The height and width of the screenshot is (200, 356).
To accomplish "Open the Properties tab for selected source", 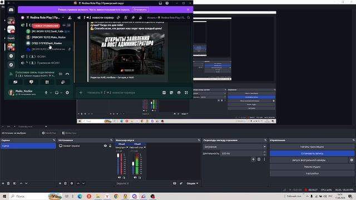I will click(48, 133).
